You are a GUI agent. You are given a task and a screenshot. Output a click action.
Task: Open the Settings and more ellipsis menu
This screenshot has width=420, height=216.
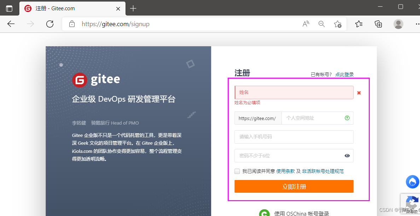[x=418, y=24]
